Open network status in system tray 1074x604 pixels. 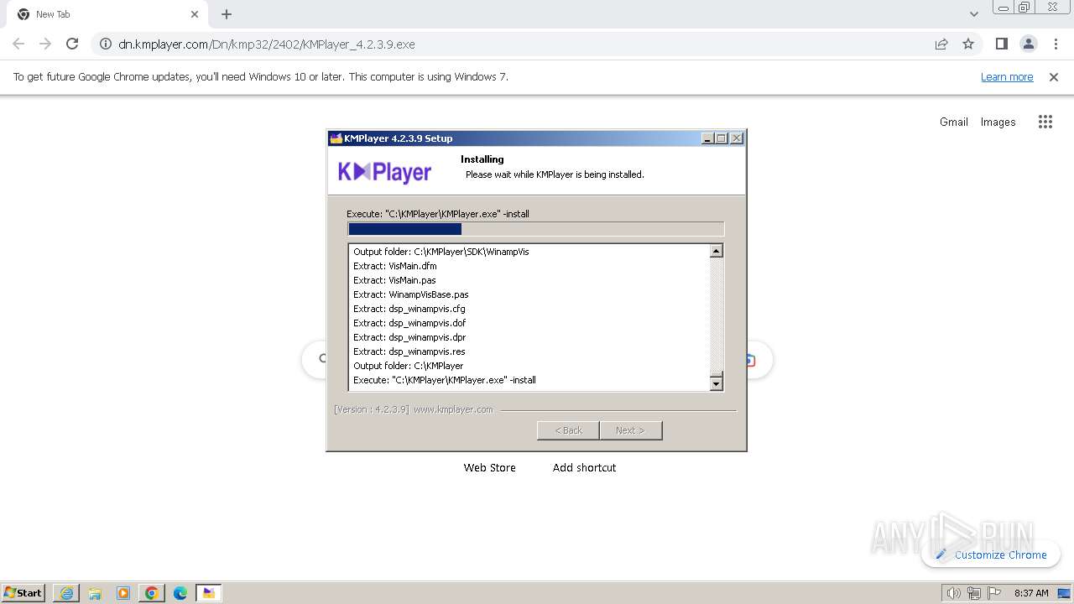(974, 593)
